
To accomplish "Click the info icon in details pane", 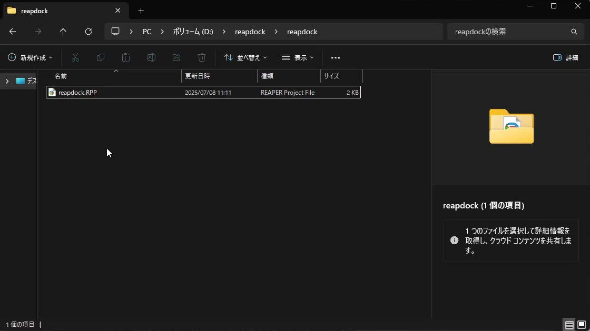I will (x=454, y=240).
